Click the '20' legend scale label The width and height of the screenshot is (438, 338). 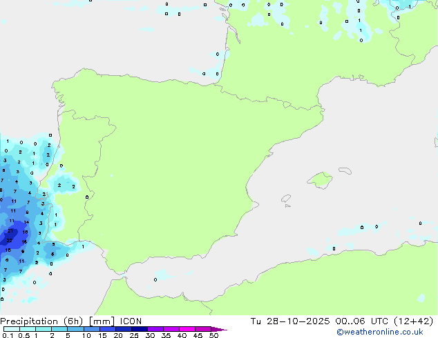tap(118, 335)
